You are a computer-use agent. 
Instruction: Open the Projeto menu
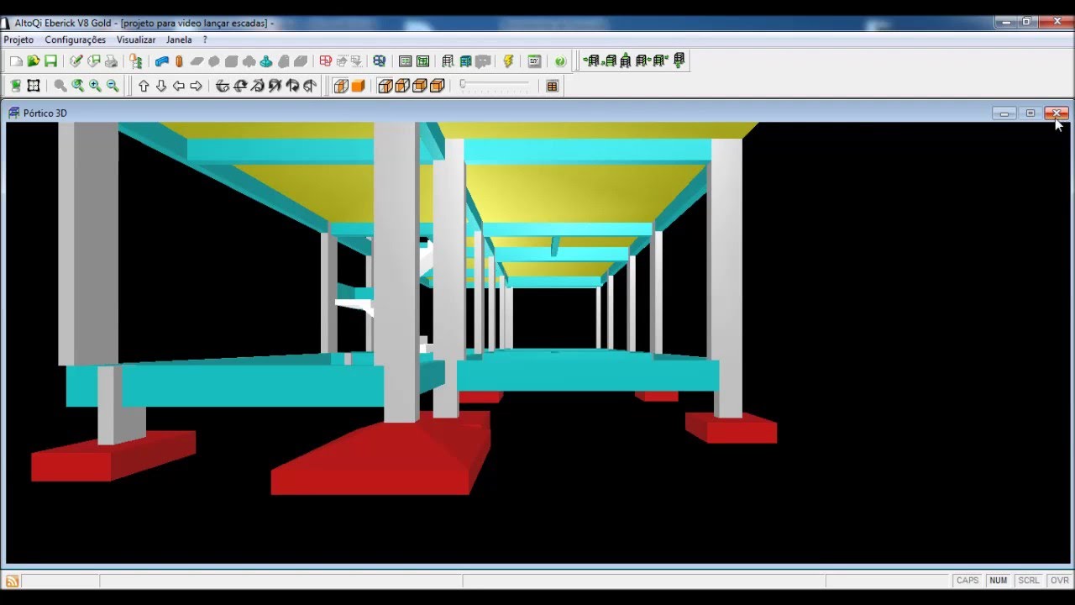point(18,39)
